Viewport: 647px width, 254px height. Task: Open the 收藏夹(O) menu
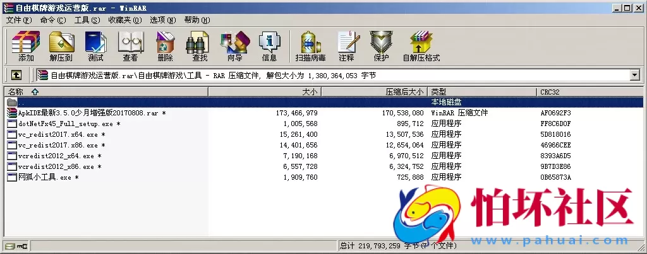point(125,20)
